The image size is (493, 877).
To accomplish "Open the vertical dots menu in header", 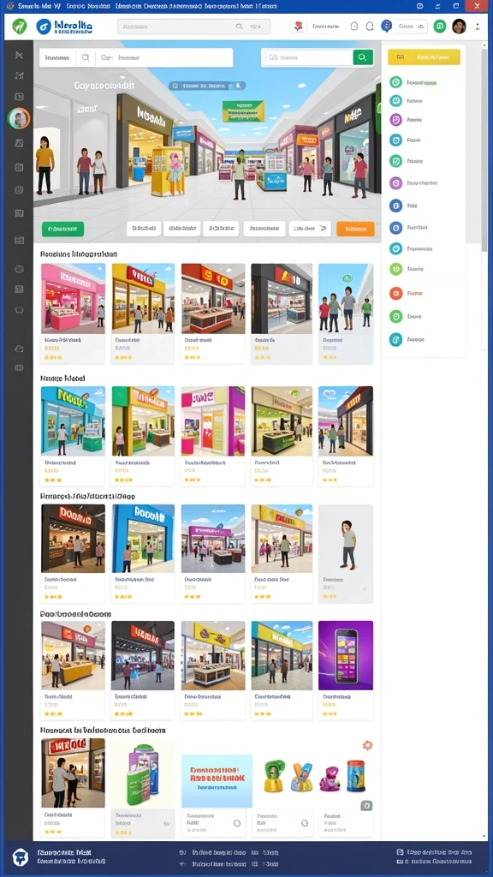I will tap(478, 27).
